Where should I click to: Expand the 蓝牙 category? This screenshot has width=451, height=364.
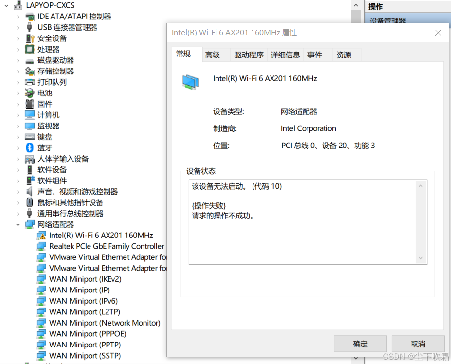coord(18,148)
